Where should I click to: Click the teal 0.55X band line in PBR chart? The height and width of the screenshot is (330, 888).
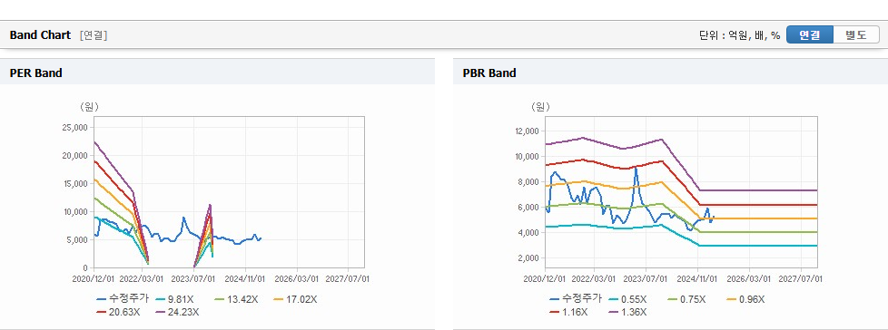tap(759, 246)
